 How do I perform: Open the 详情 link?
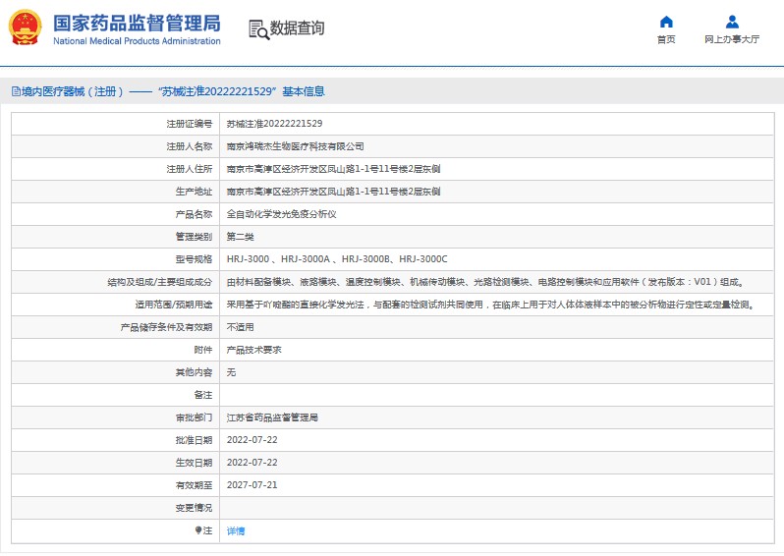[x=236, y=531]
